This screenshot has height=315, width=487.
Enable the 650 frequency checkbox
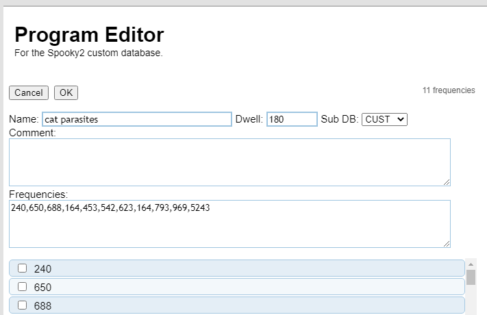click(x=23, y=287)
